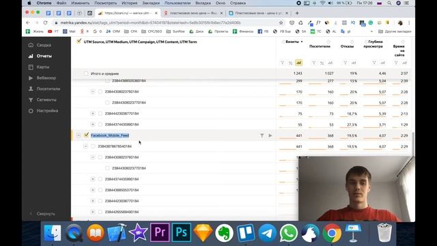Open the Визиты column dropdown arrow

point(302,42)
